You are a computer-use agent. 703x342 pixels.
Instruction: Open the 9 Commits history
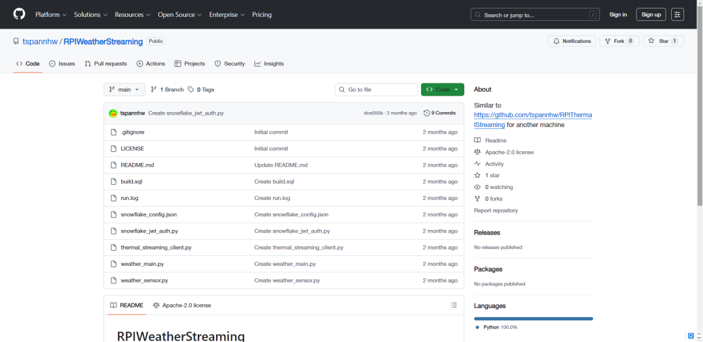(439, 113)
